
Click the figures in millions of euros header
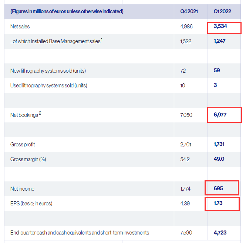coord(67,11)
